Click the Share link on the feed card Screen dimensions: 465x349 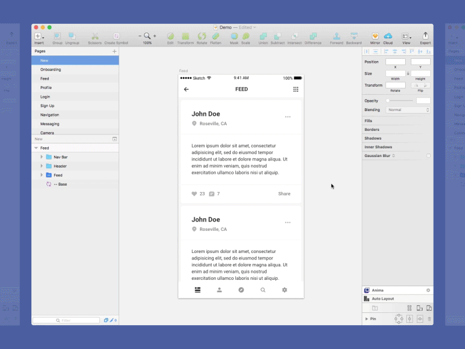click(x=284, y=194)
